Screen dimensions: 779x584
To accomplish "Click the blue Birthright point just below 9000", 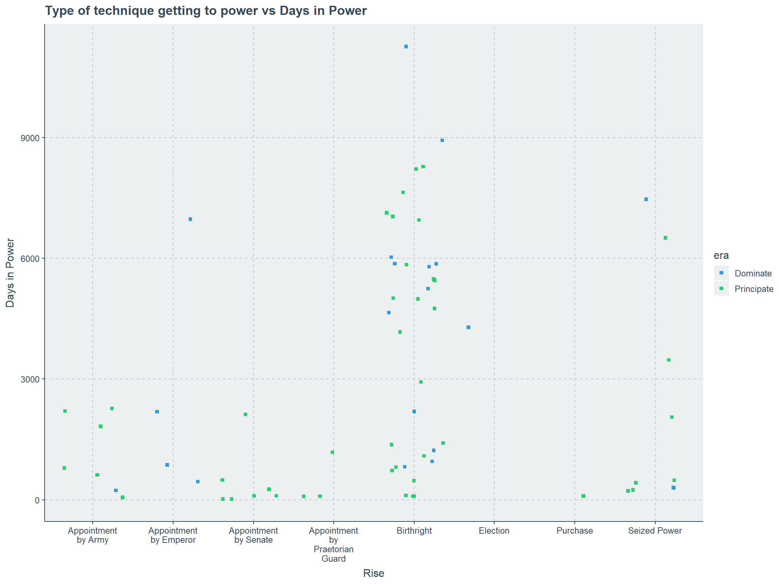I will pos(442,140).
